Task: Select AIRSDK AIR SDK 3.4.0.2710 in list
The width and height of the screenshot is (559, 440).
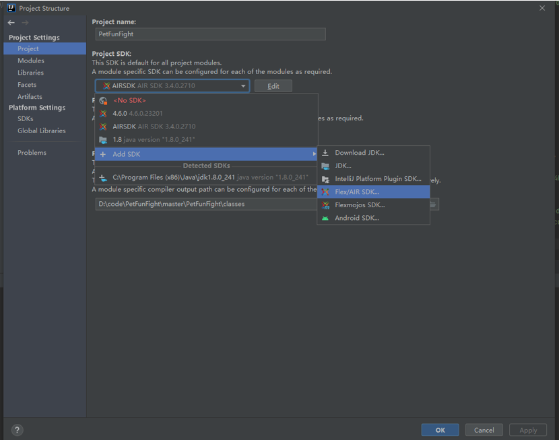Action: (206, 126)
